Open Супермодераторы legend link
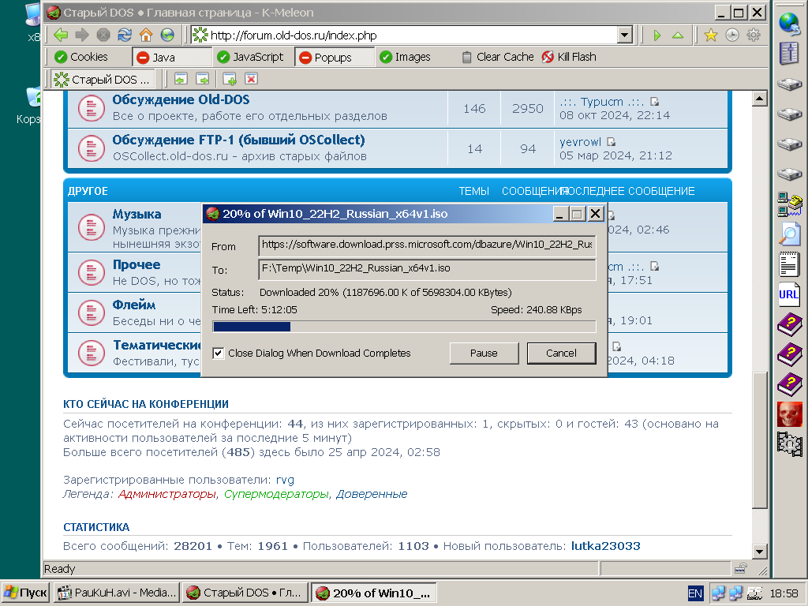This screenshot has width=808, height=606. click(276, 494)
